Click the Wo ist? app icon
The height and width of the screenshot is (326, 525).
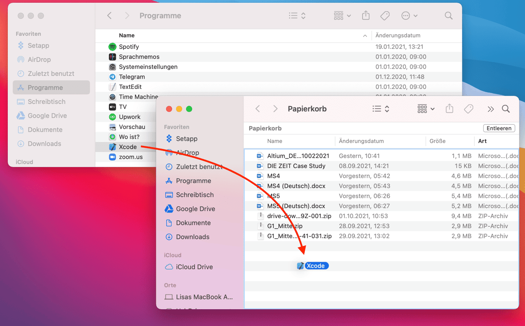(x=112, y=137)
